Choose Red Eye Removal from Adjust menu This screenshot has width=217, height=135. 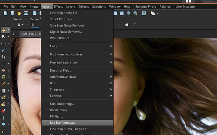[77, 123]
